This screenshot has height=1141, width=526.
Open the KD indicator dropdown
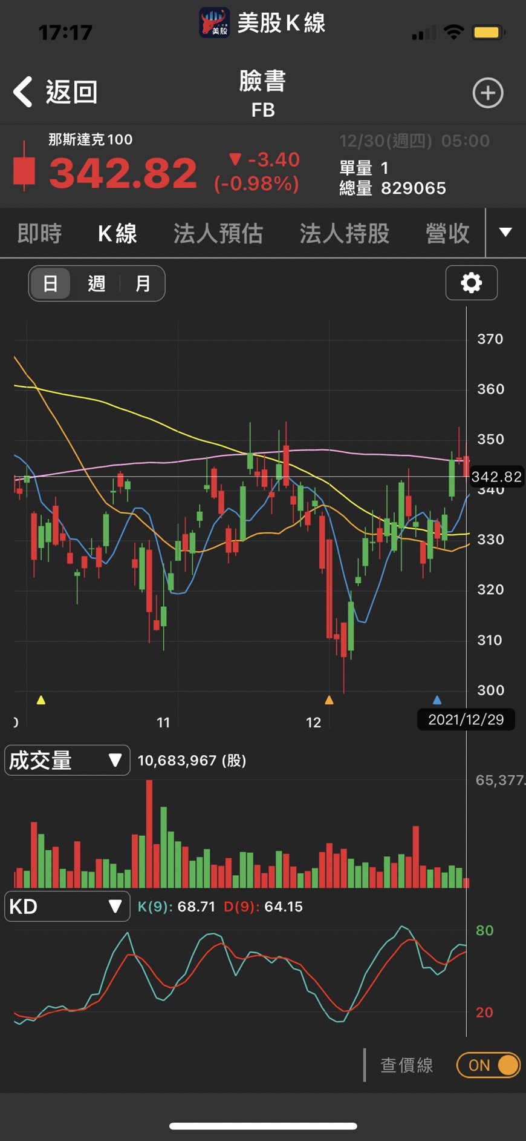67,906
